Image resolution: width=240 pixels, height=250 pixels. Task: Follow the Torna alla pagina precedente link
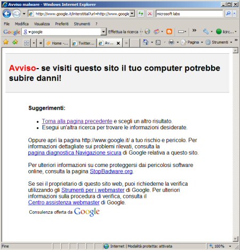tap(77, 121)
